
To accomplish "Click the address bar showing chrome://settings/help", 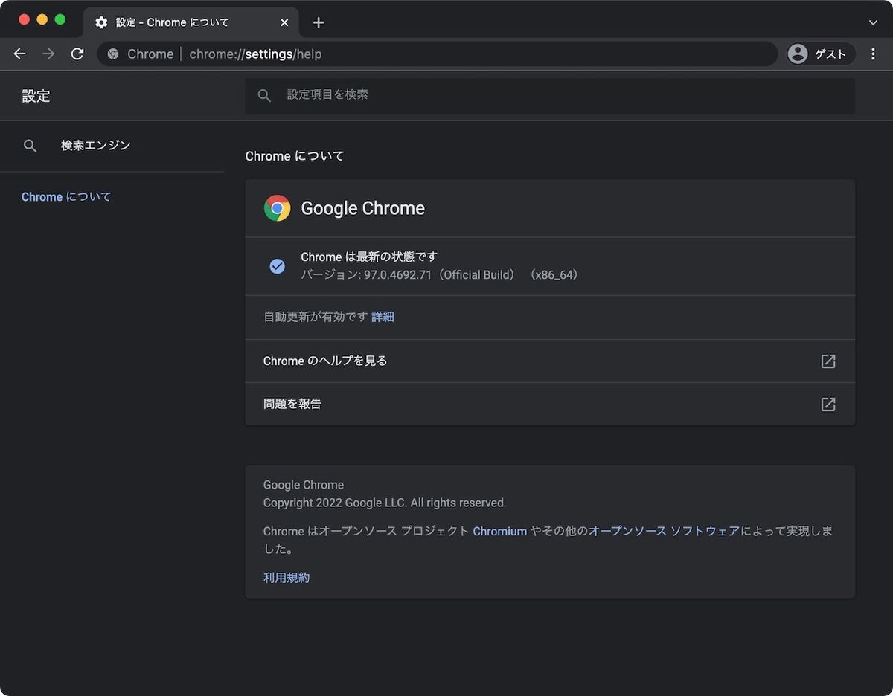I will point(438,54).
